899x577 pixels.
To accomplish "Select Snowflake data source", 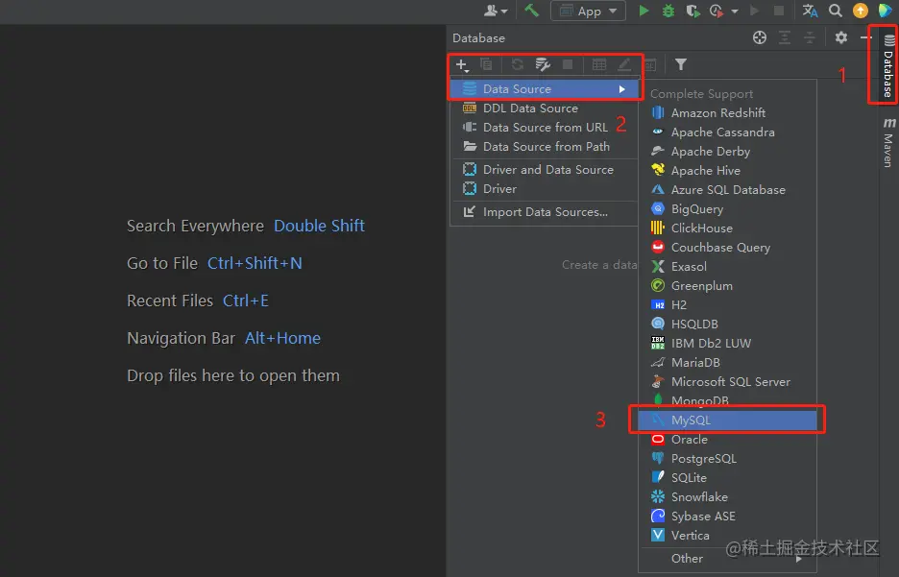I will coord(727,496).
